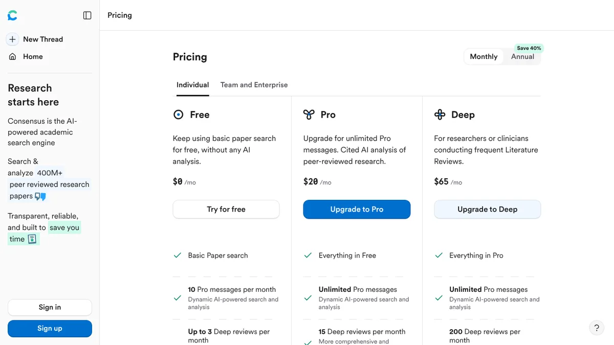Click the check mark beside Everything in Free
Viewport: 614px width, 345px height.
(x=308, y=256)
